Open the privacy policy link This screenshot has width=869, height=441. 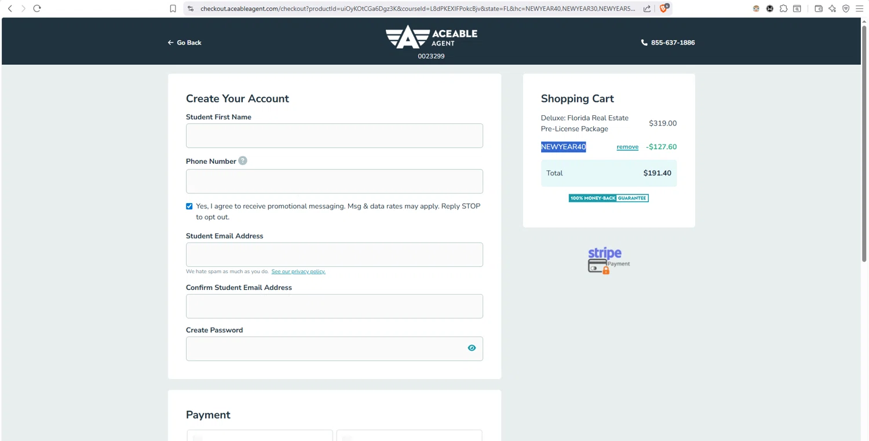pyautogui.click(x=298, y=271)
